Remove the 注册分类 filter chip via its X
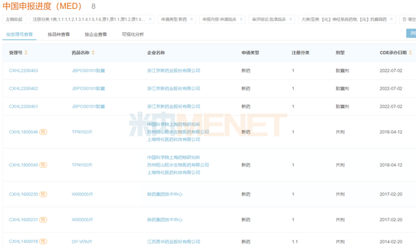This screenshot has width=416, height=248. (150, 20)
